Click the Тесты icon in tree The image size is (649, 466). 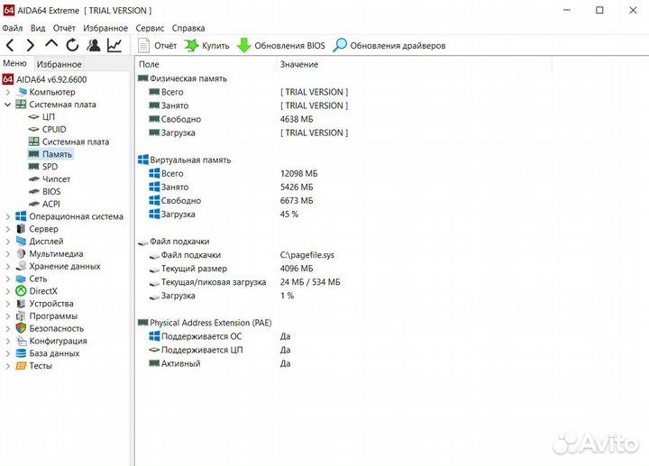click(21, 365)
